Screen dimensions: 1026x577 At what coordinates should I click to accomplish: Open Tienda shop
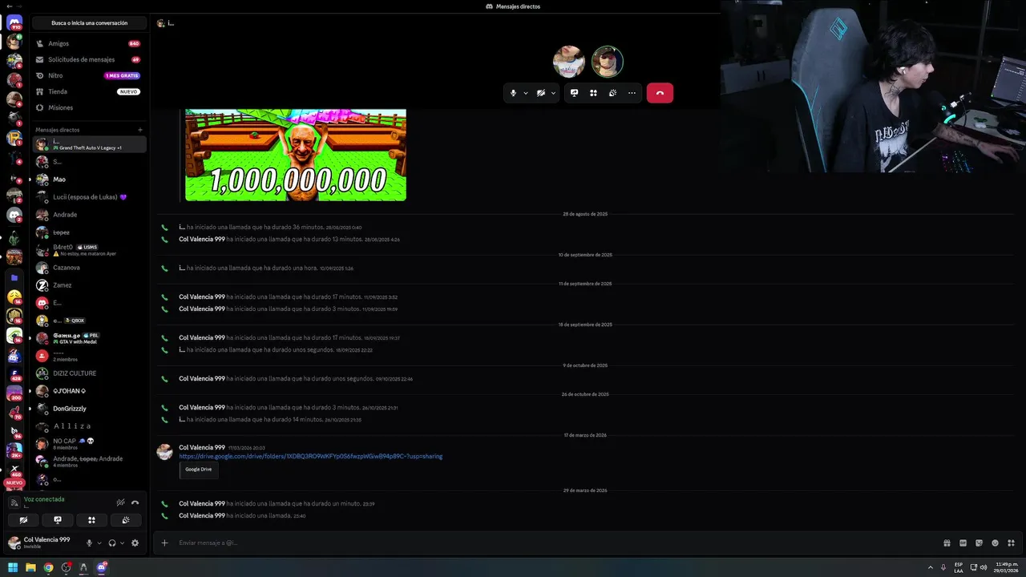click(x=89, y=91)
